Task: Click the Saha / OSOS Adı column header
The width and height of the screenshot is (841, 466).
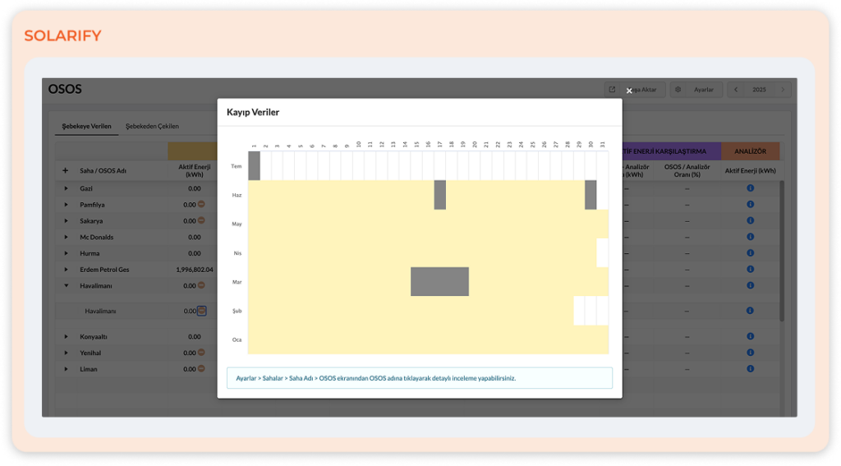Action: coord(103,171)
